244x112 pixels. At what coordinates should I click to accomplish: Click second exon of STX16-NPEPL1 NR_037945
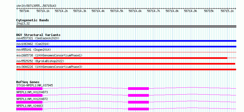point(138,89)
